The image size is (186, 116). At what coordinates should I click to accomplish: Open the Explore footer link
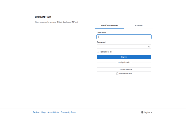36,112
